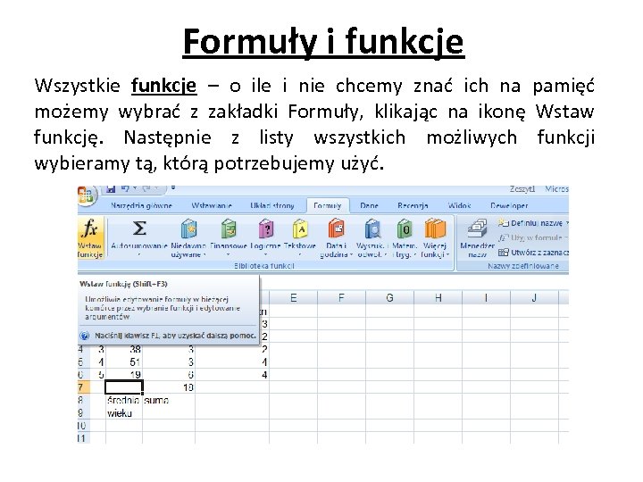This screenshot has height=482, width=643.
Task: Expand the Autosumowanie dropdown arrow
Action: pos(139,254)
